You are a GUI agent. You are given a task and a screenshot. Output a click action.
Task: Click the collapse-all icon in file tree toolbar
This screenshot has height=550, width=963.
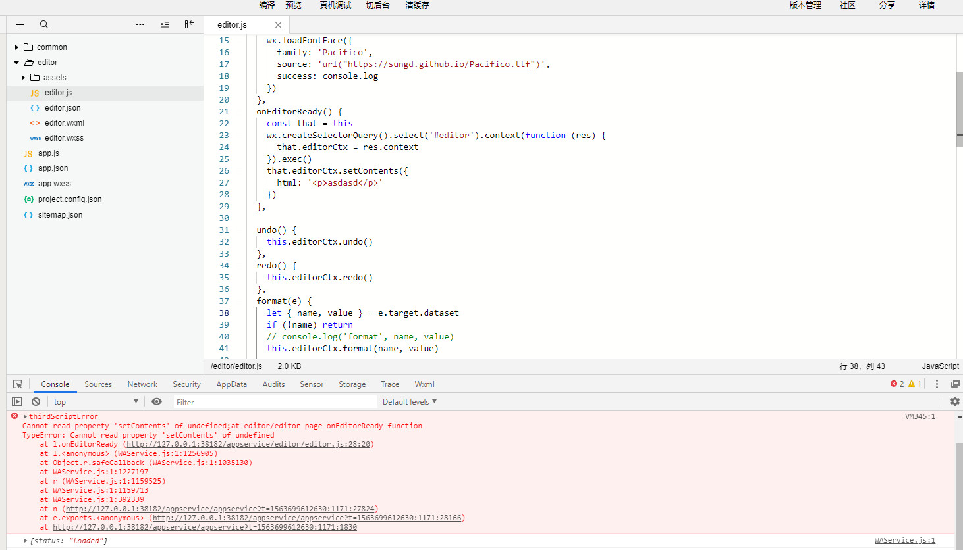coord(165,24)
